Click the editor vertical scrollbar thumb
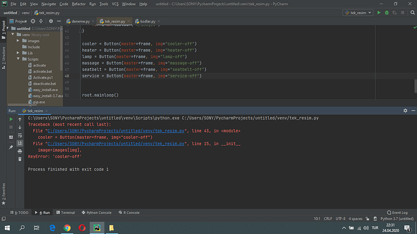Screen dimensions: 417x234 tap(415, 86)
